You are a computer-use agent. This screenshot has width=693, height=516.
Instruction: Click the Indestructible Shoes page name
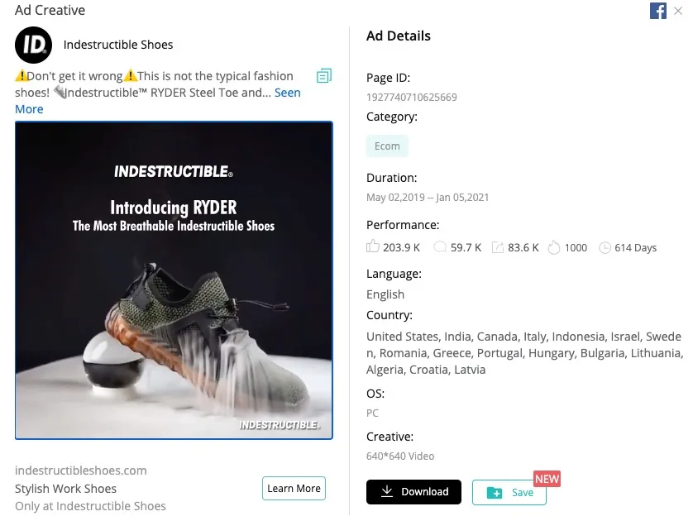click(118, 45)
